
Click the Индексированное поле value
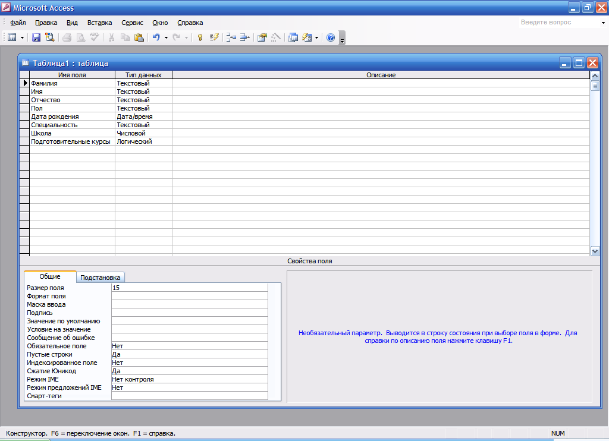[190, 363]
